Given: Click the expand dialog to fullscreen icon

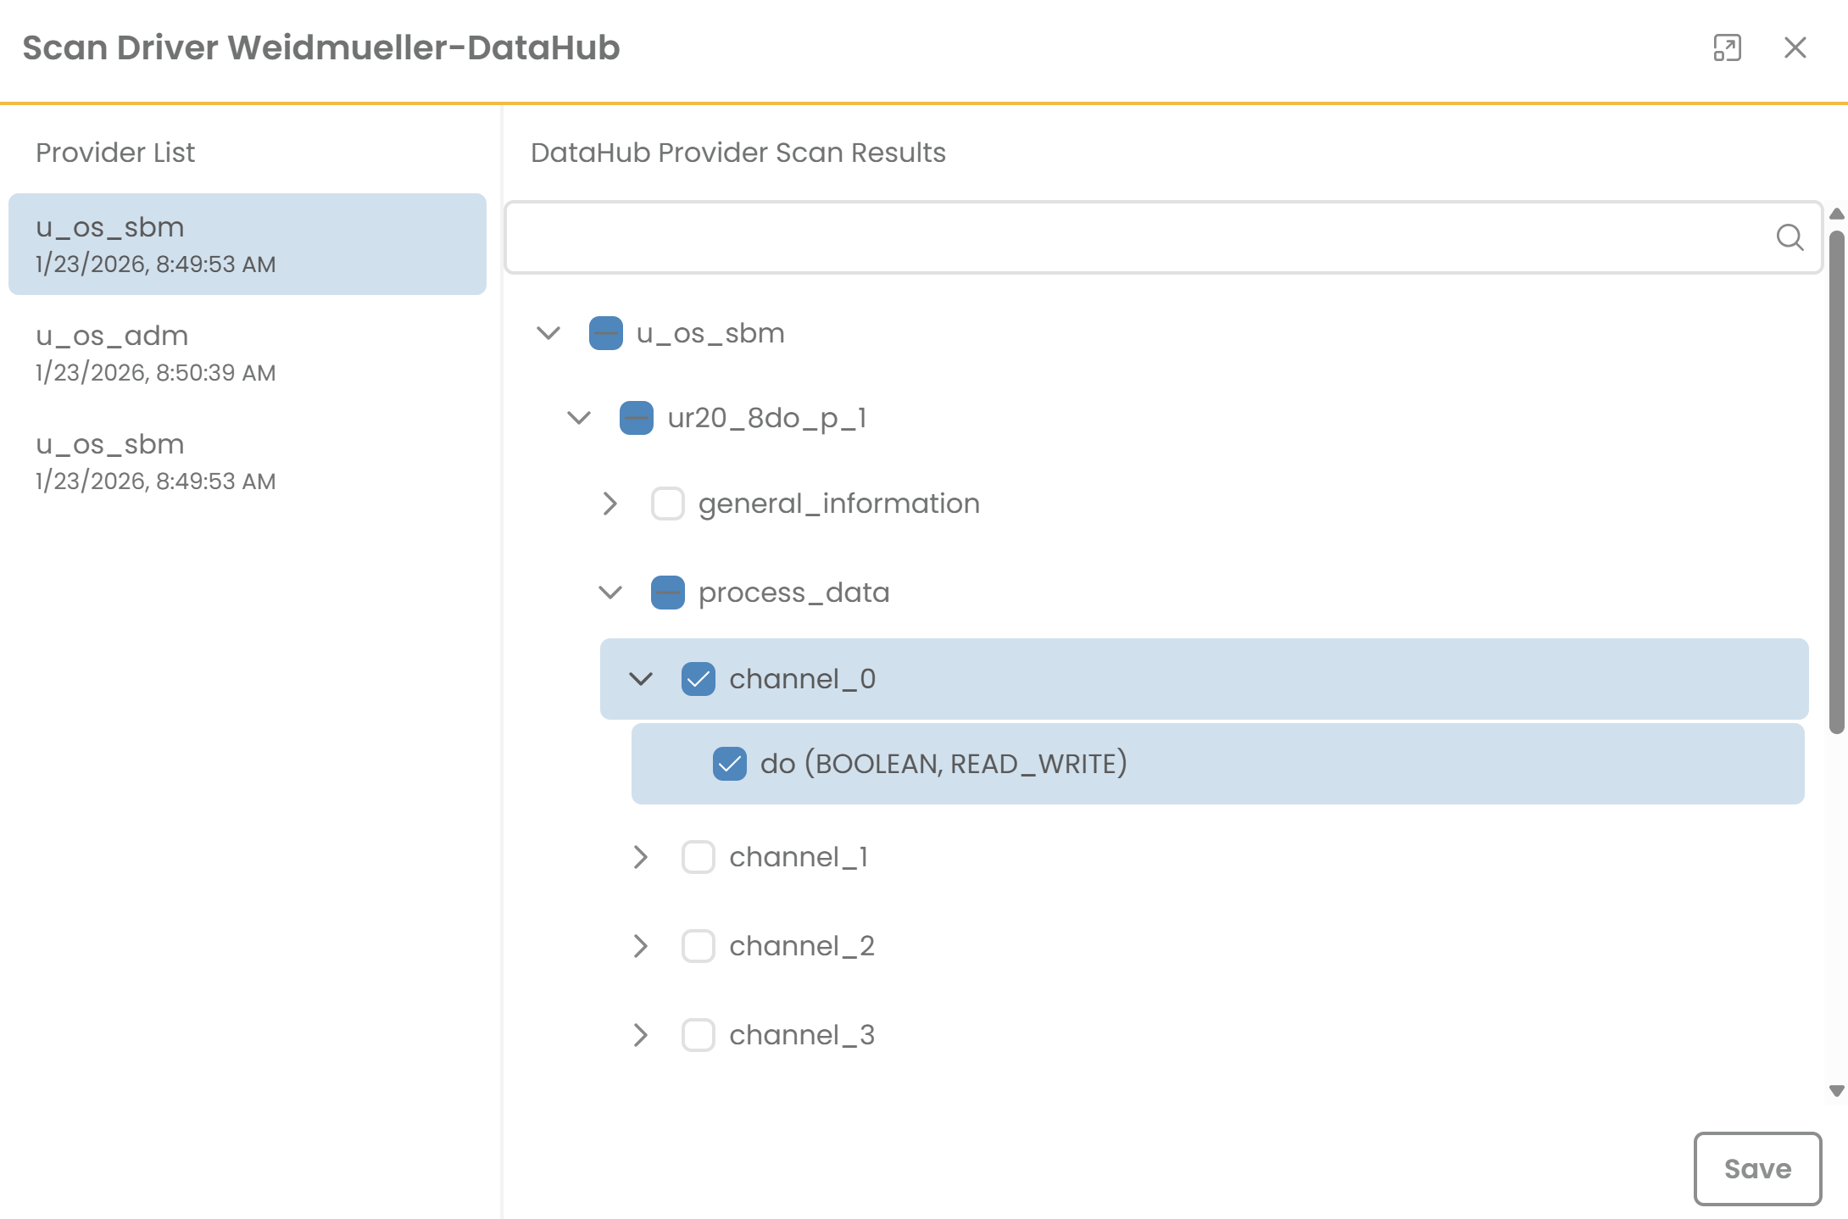Looking at the screenshot, I should (1727, 48).
